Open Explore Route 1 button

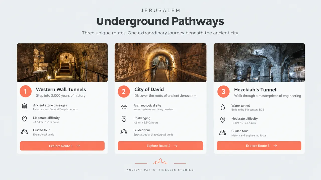(62, 146)
